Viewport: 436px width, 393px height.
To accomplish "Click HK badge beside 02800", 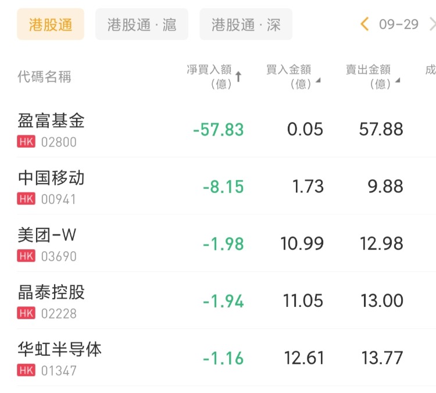I will click(x=26, y=142).
